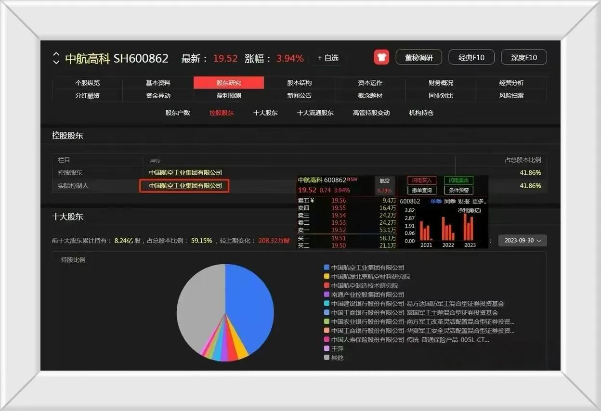Open the 财务概况 tab
Screen dimensions: 601x411
tap(441, 83)
